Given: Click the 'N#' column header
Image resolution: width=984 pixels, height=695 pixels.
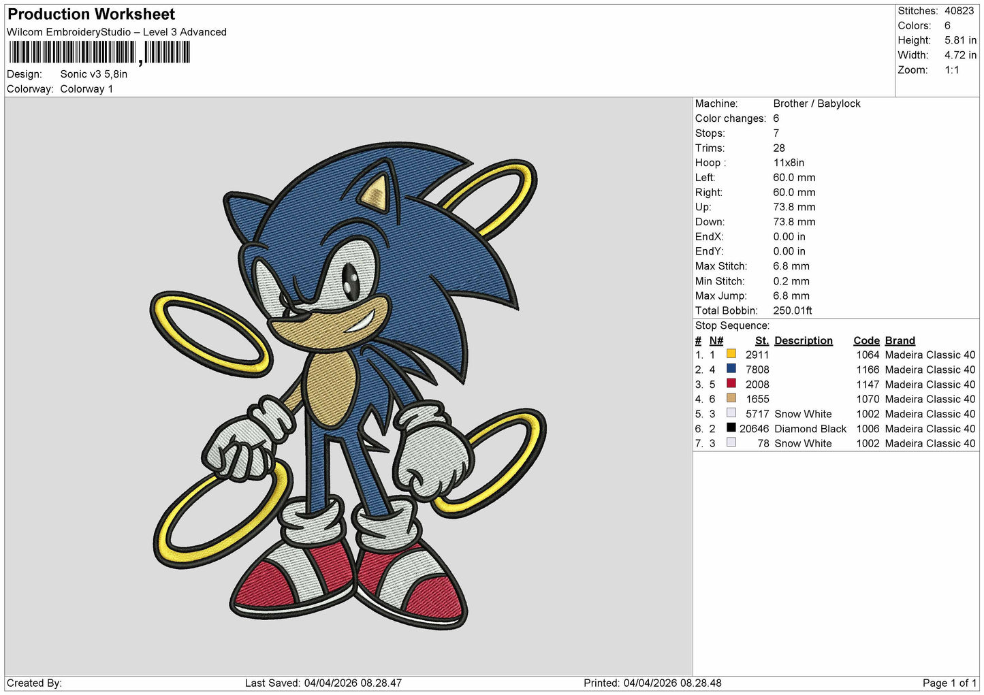Looking at the screenshot, I should pyautogui.click(x=716, y=340).
